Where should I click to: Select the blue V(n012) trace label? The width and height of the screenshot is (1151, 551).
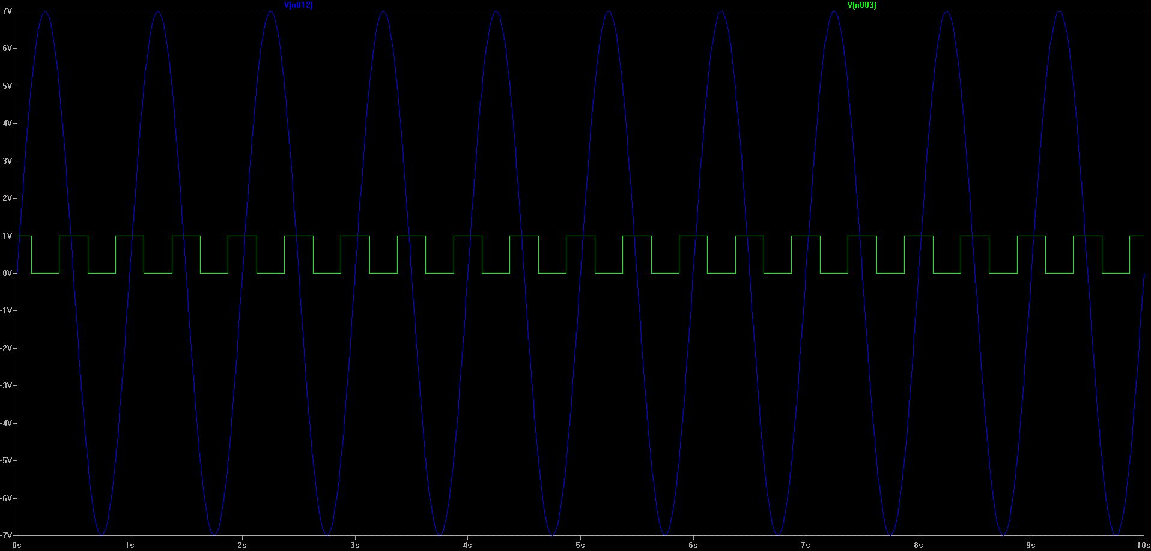pos(298,5)
